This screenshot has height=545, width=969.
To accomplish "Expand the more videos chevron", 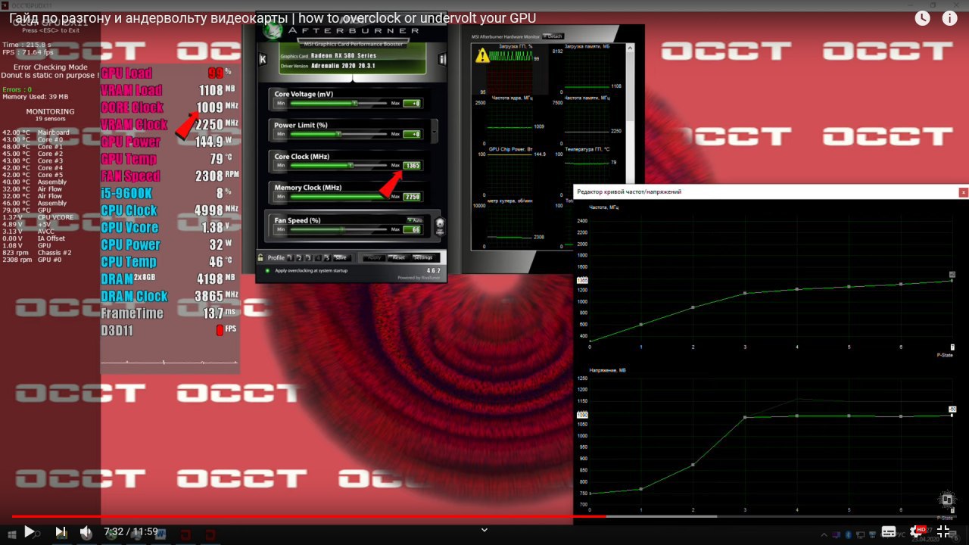I will pyautogui.click(x=484, y=530).
